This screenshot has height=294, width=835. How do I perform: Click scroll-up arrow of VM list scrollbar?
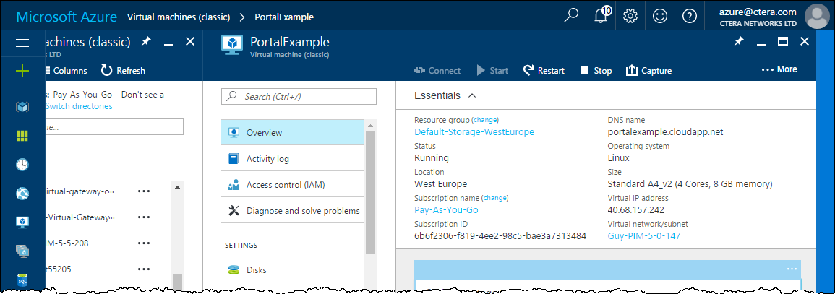pyautogui.click(x=177, y=187)
